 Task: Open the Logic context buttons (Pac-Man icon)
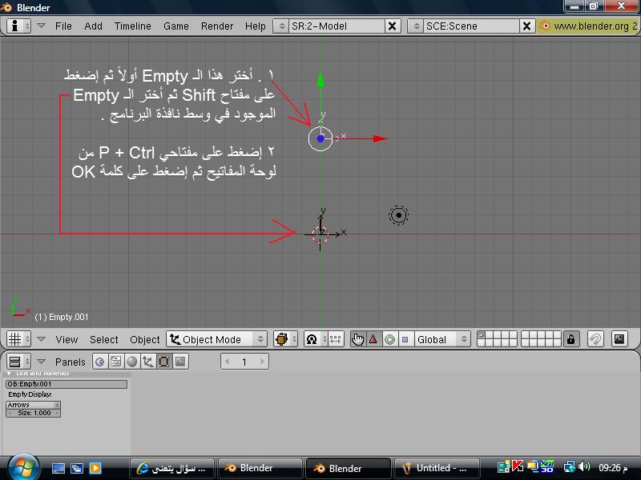pos(99,362)
